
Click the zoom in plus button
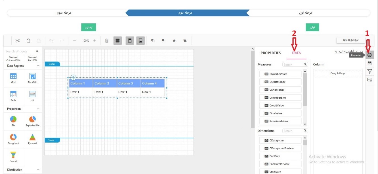pos(95,41)
